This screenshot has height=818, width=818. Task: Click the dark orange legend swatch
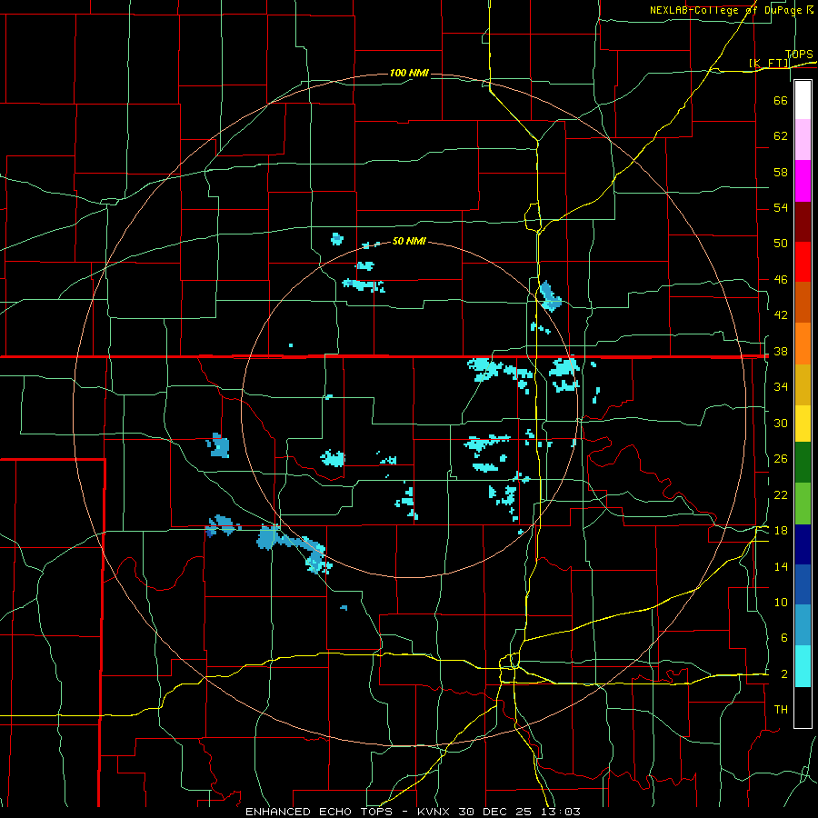click(803, 303)
